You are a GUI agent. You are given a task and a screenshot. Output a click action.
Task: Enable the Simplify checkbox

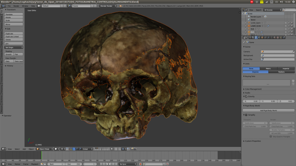click(x=246, y=115)
